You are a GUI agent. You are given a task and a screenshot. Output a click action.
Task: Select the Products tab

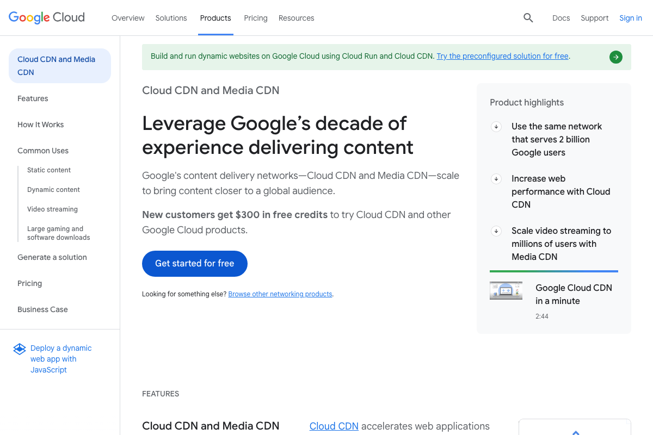pos(215,18)
